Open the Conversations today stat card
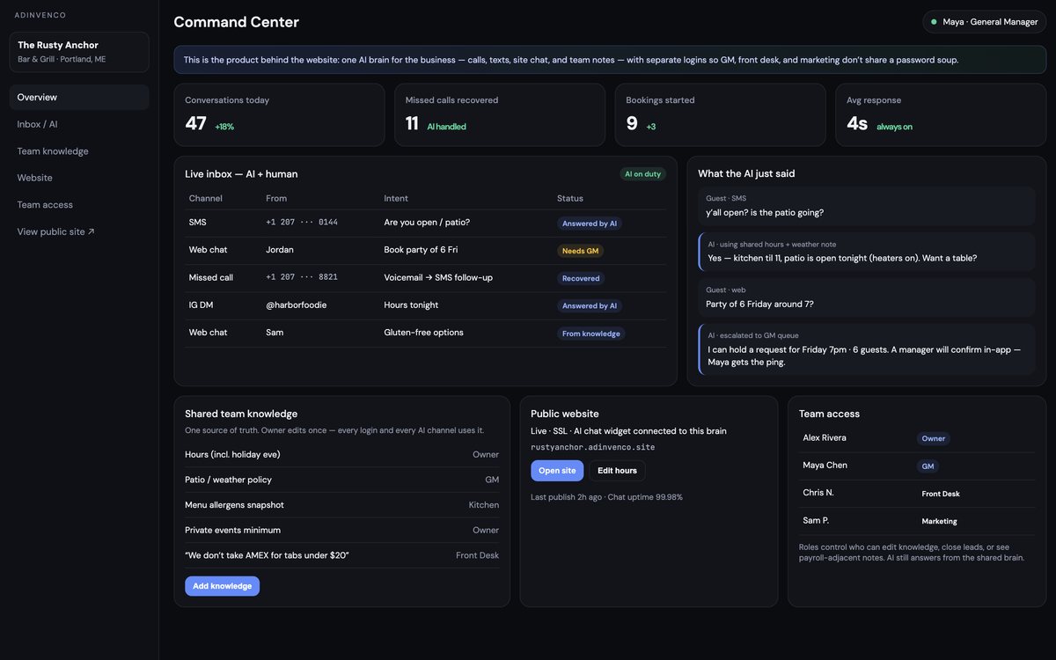The width and height of the screenshot is (1056, 660). (279, 114)
